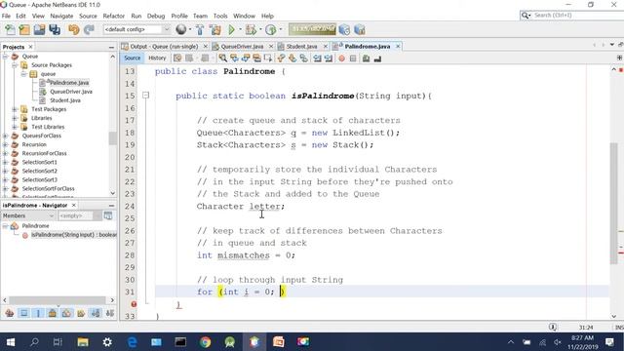Toggle Show Fields filter in Navigator
This screenshot has width=624, height=351.
(x=23, y=313)
